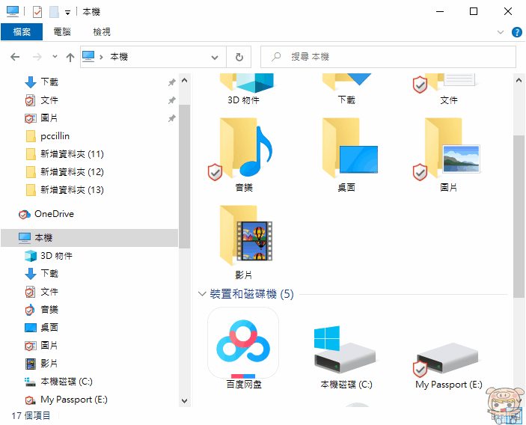
Task: Go up one level with up arrow
Action: [x=70, y=58]
